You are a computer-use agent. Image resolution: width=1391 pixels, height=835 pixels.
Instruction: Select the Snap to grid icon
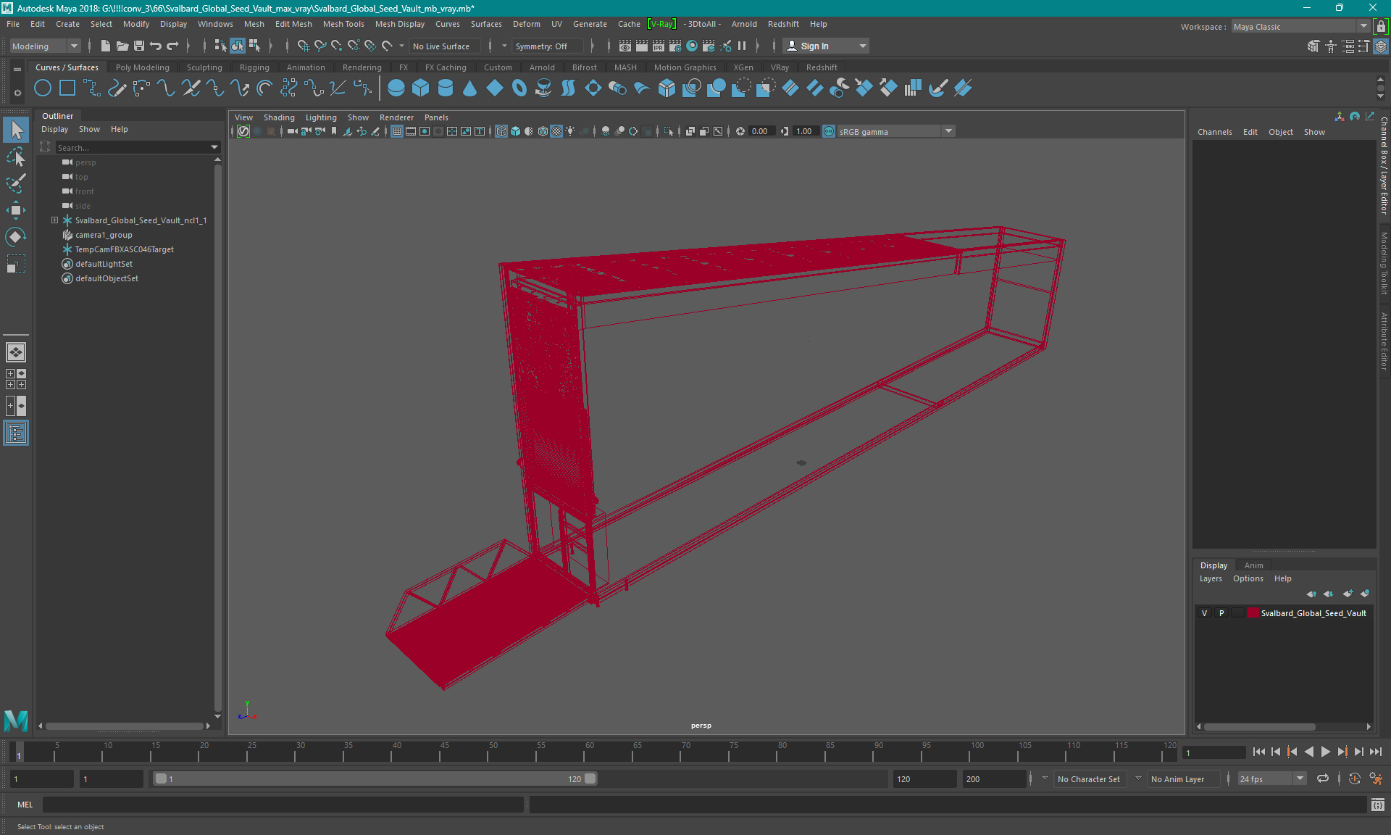coord(302,46)
